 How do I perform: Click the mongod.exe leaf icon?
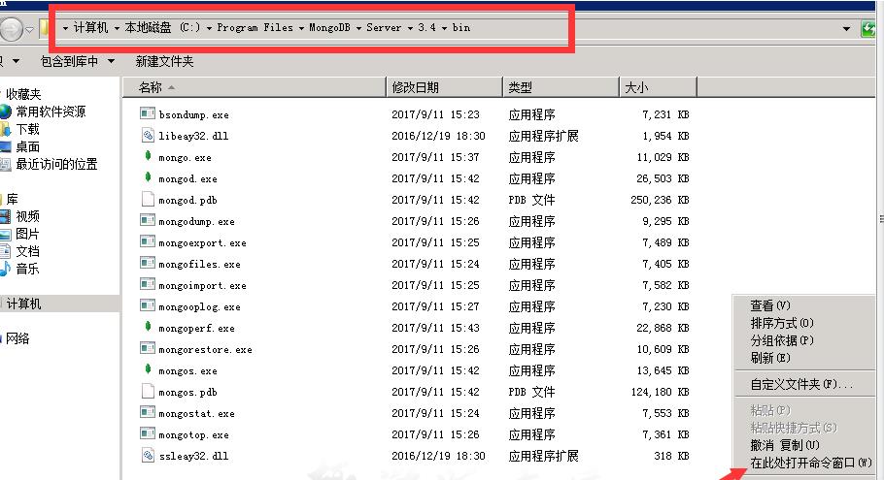click(147, 177)
